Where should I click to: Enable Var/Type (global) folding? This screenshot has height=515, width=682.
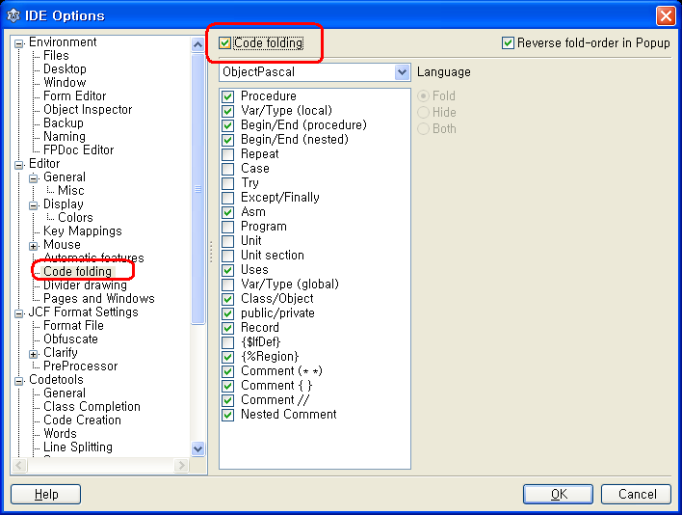[227, 285]
